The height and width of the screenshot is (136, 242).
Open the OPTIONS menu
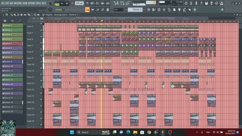31,3
